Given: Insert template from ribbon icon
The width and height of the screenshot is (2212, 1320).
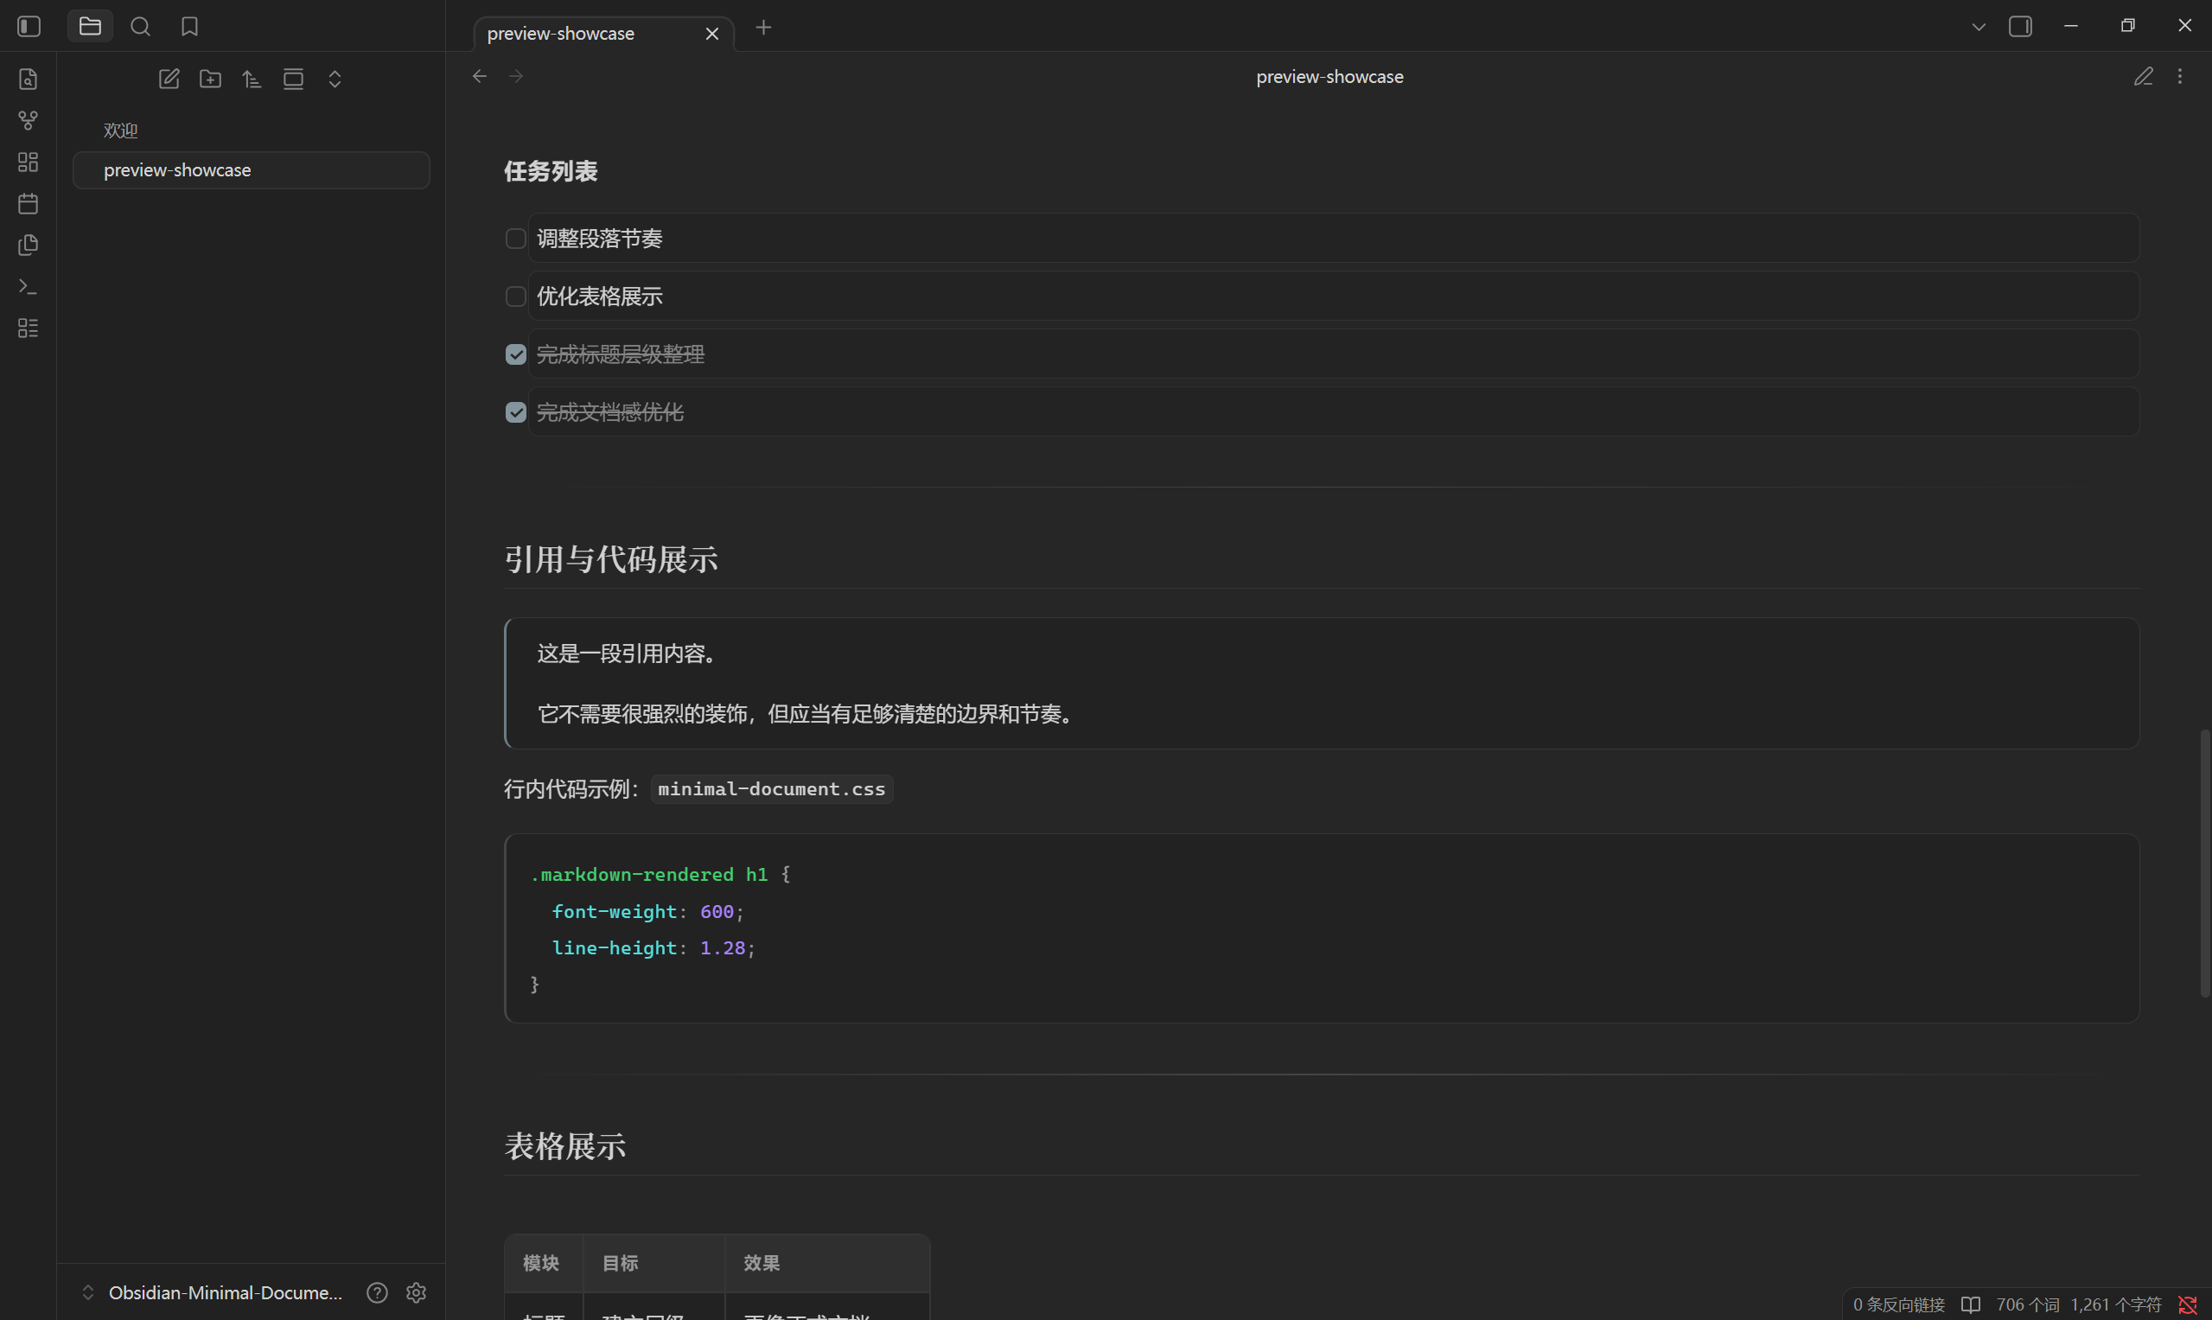Looking at the screenshot, I should [x=29, y=245].
